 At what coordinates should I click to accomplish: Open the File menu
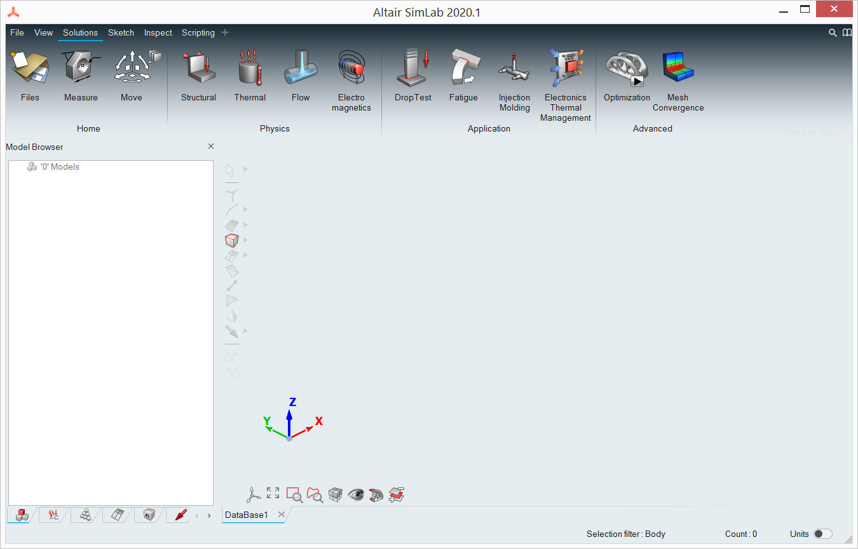click(x=17, y=32)
